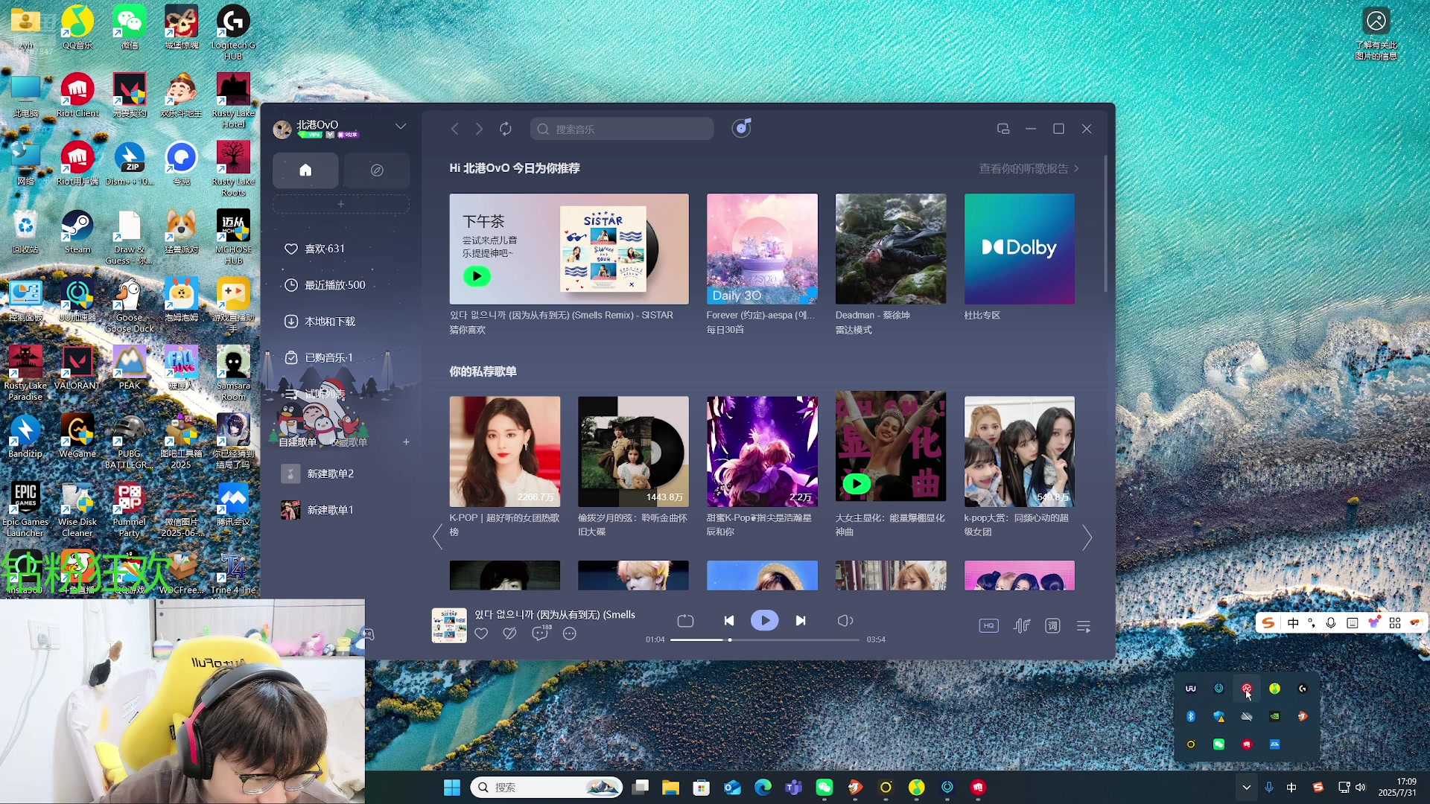The image size is (1430, 804).
Task: Open the Deadman 蔡徐坤 radar mode card
Action: click(x=891, y=249)
